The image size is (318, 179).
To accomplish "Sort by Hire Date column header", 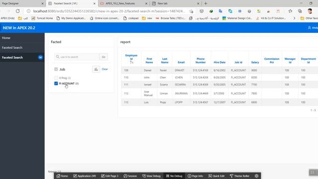I will tap(220, 62).
